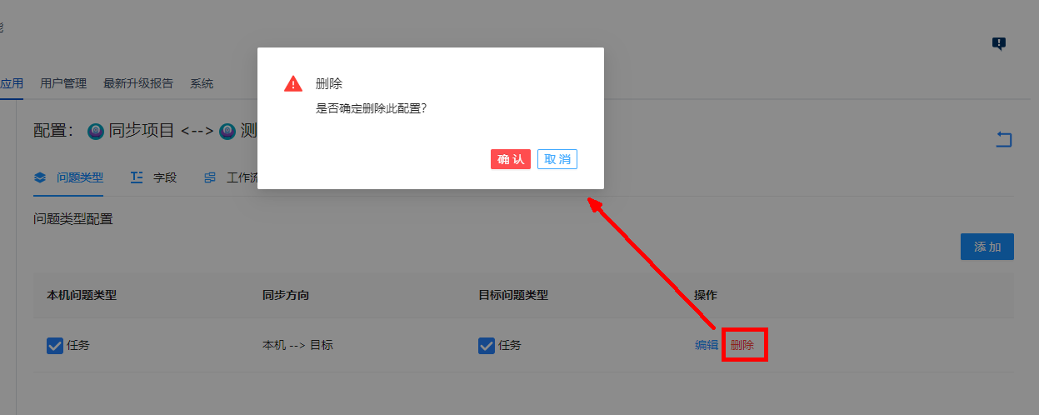
Task: Click the workflow icon on the 工作流 tab
Action: coord(210,177)
